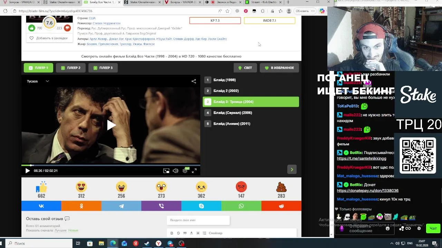Select Блэйд (Сериал) (2006) entry
This screenshot has height=248, width=442.
[251, 113]
